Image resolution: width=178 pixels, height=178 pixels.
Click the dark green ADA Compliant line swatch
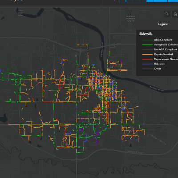[147, 40]
